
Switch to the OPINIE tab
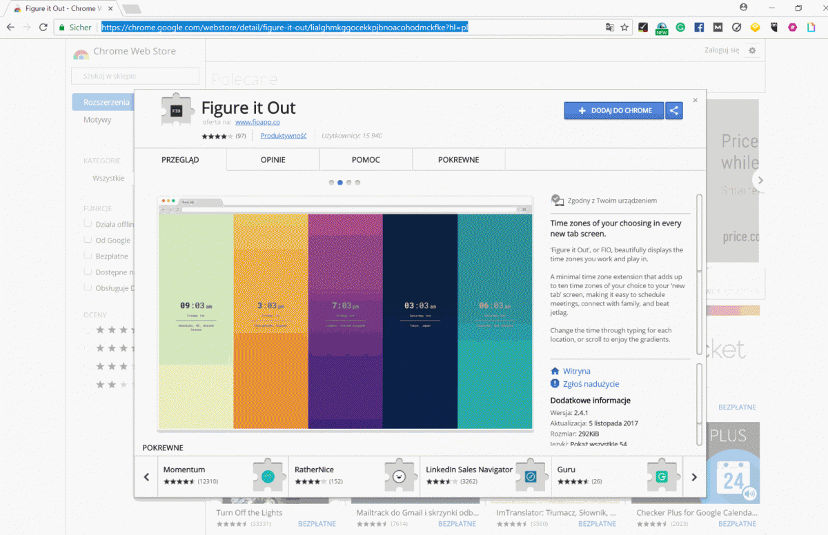pyautogui.click(x=273, y=160)
